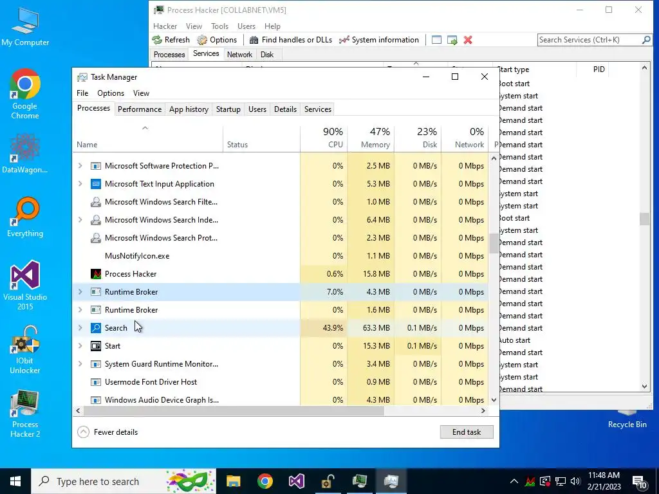
Task: Expand Microsoft Windows Search Indexer row
Action: [80, 220]
